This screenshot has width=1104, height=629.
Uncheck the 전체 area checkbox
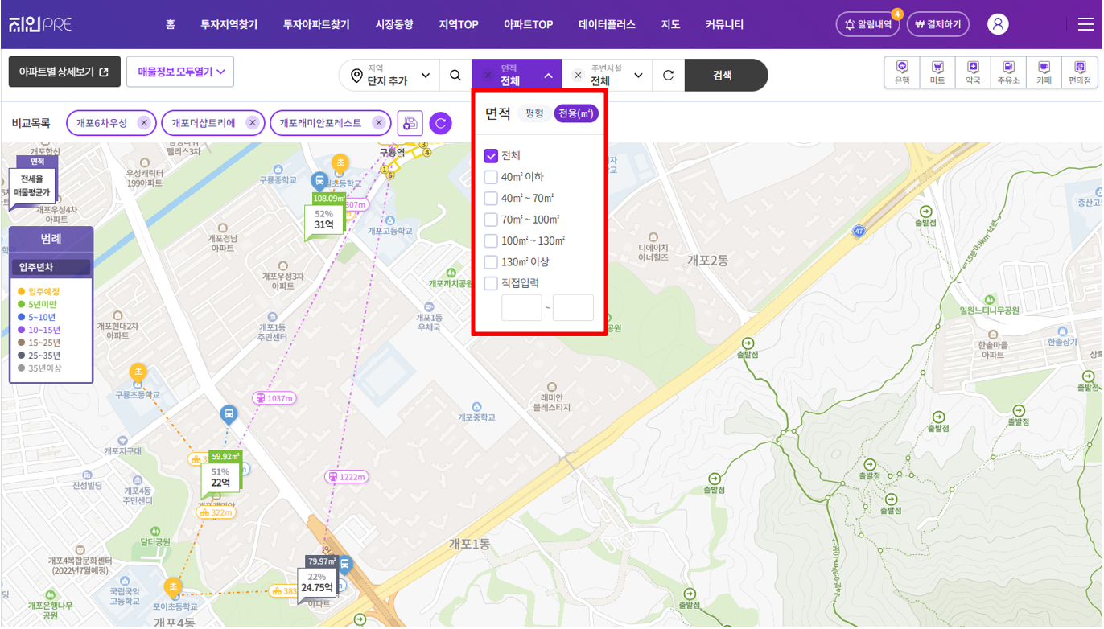tap(491, 156)
